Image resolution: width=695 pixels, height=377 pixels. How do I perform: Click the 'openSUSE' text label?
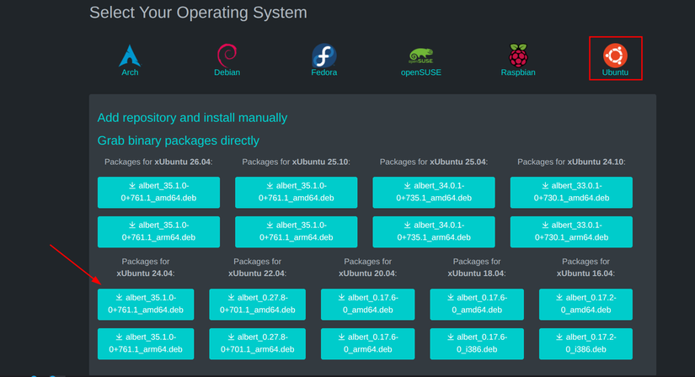[x=421, y=72]
